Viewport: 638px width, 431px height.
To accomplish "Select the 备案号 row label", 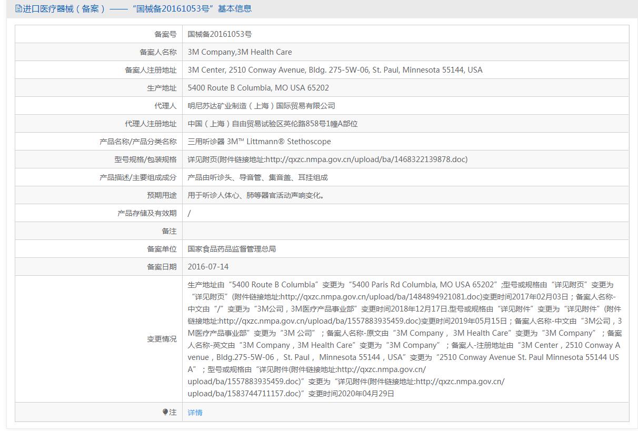I will pyautogui.click(x=165, y=34).
